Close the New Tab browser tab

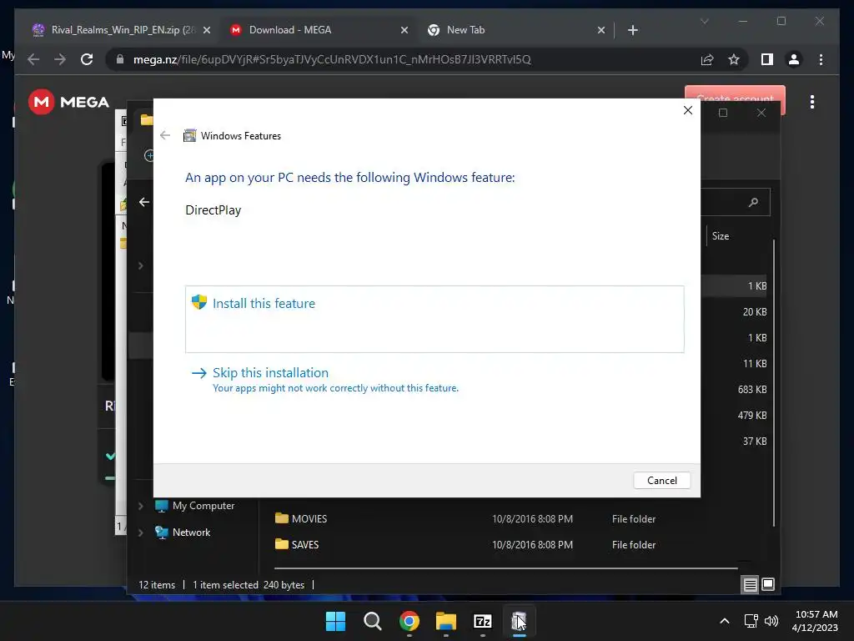[600, 31]
